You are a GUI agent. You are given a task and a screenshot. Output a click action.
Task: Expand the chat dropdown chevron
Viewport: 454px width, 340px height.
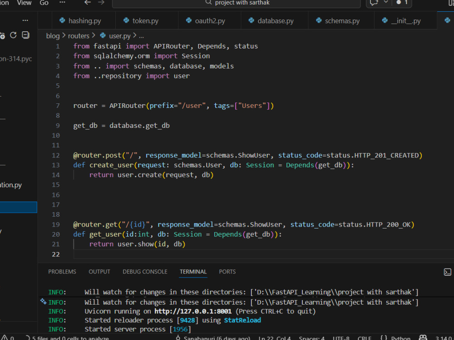(x=386, y=2)
